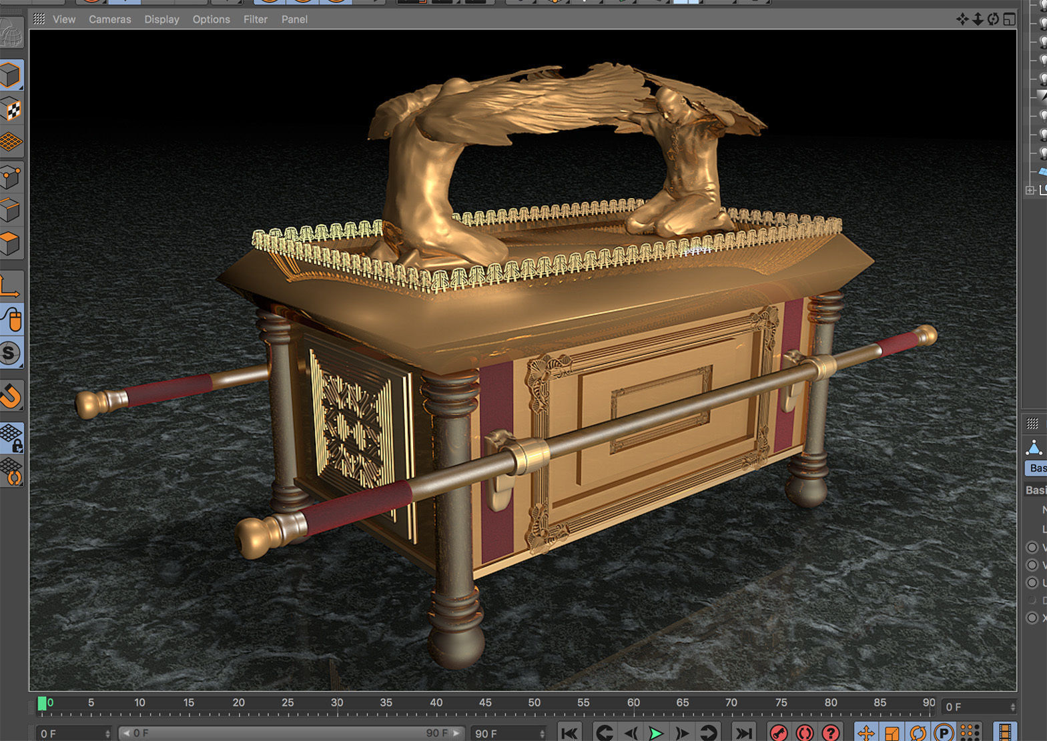Toggle Autokeying red circular icon
1047x741 pixels.
pos(805,733)
